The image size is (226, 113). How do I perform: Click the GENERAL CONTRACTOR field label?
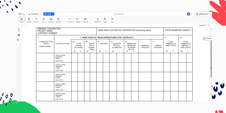click(49, 29)
